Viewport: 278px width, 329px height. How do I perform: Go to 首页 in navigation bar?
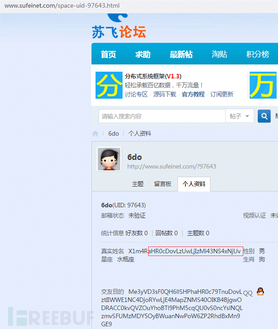(109, 55)
